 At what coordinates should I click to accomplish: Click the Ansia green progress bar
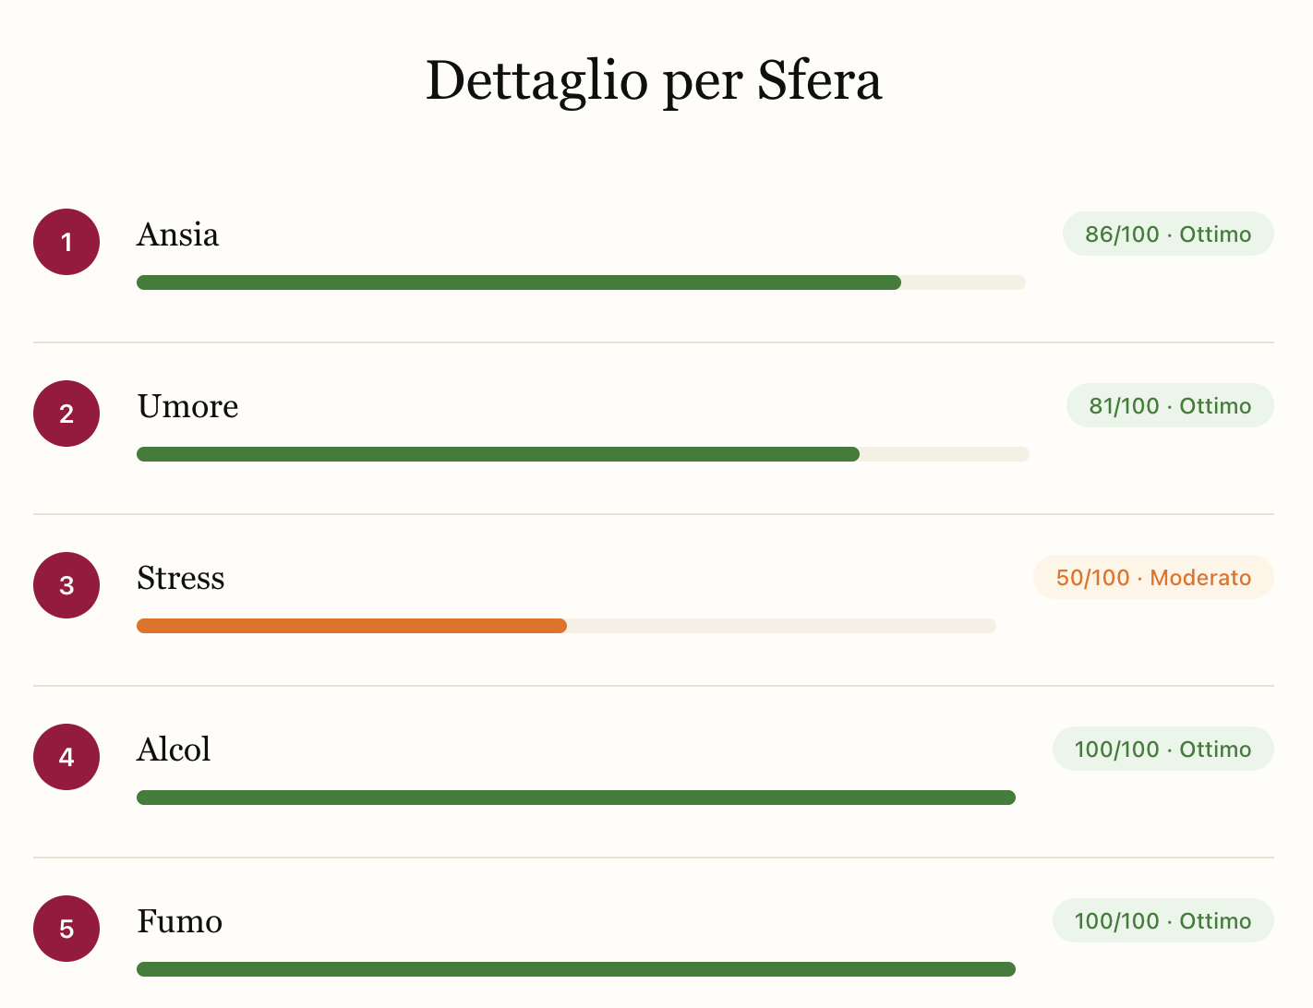pyautogui.click(x=519, y=282)
